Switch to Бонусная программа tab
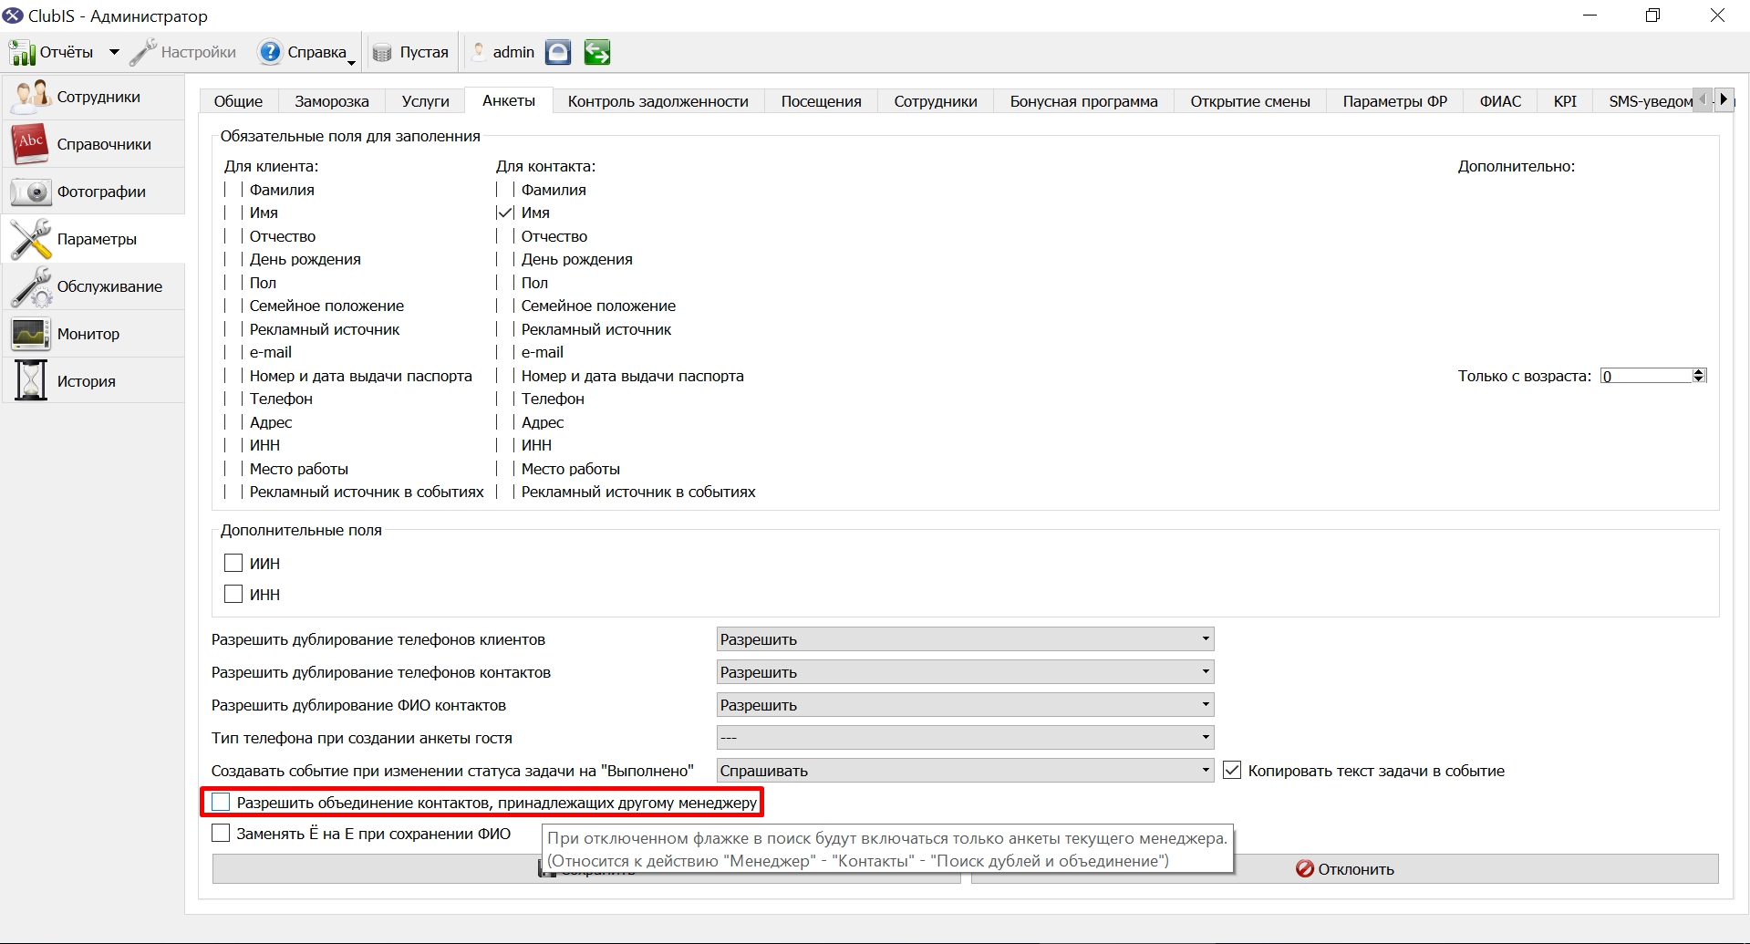1750x944 pixels. (x=1083, y=101)
